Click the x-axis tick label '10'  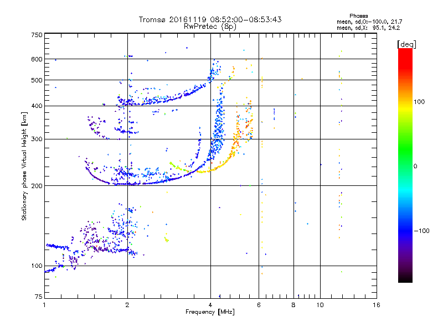tap(320, 305)
